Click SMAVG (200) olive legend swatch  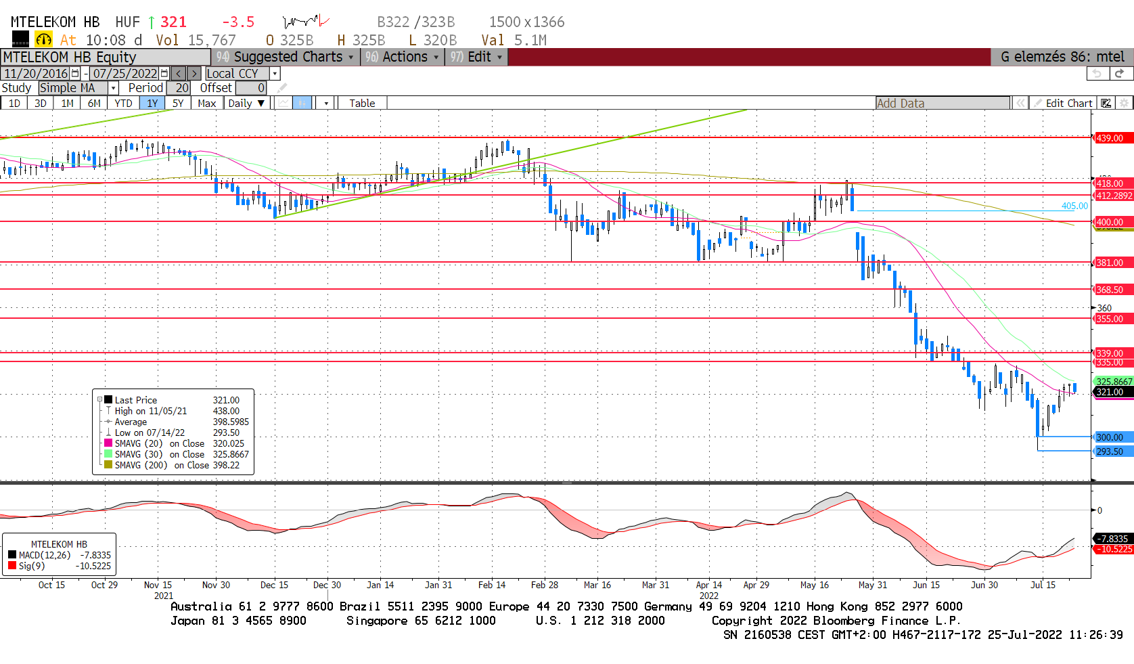click(x=108, y=465)
